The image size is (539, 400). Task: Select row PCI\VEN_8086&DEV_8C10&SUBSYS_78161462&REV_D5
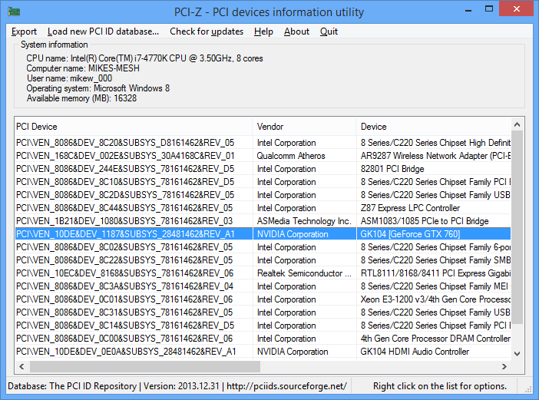point(263,182)
